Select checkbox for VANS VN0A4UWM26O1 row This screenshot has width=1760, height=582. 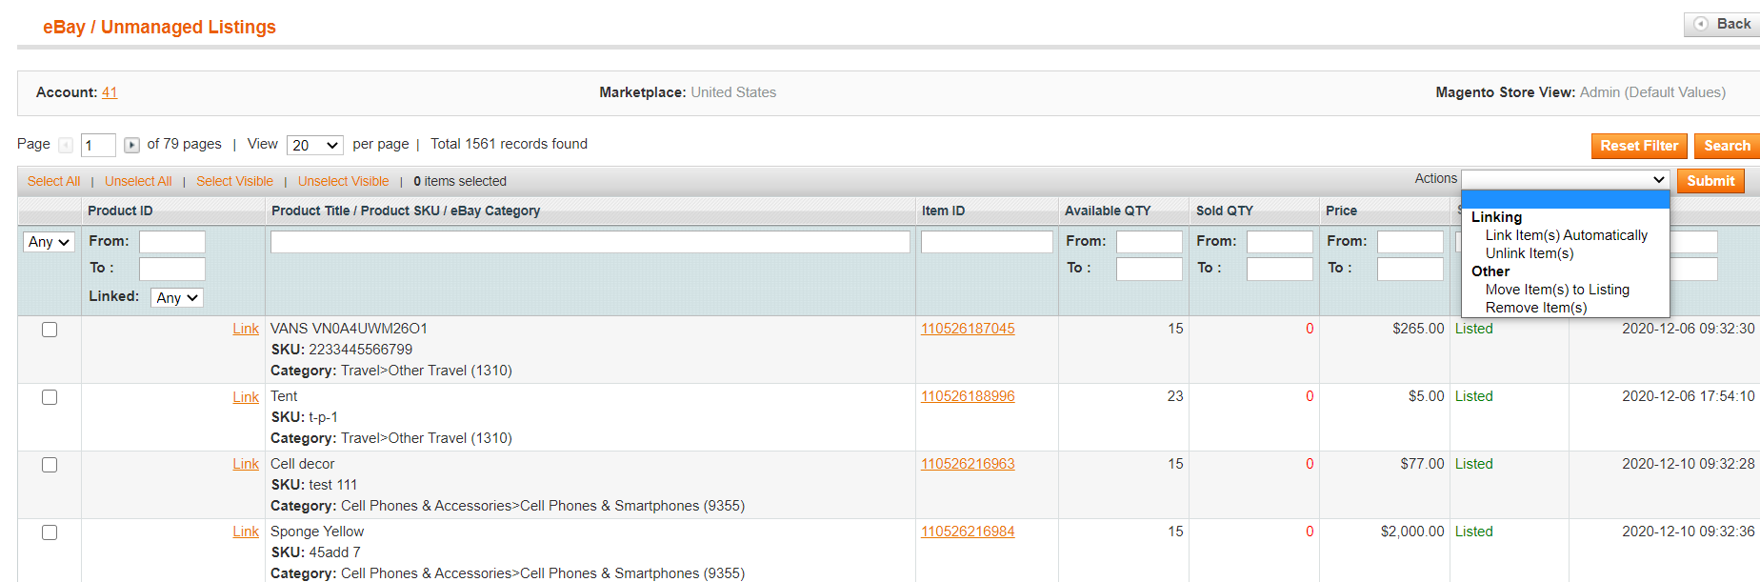(x=50, y=330)
